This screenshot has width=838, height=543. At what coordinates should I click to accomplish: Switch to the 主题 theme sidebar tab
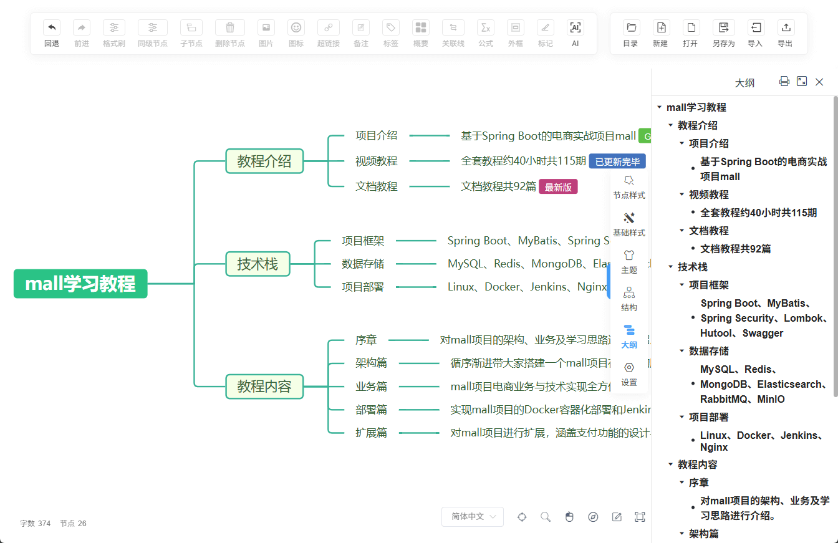[629, 262]
